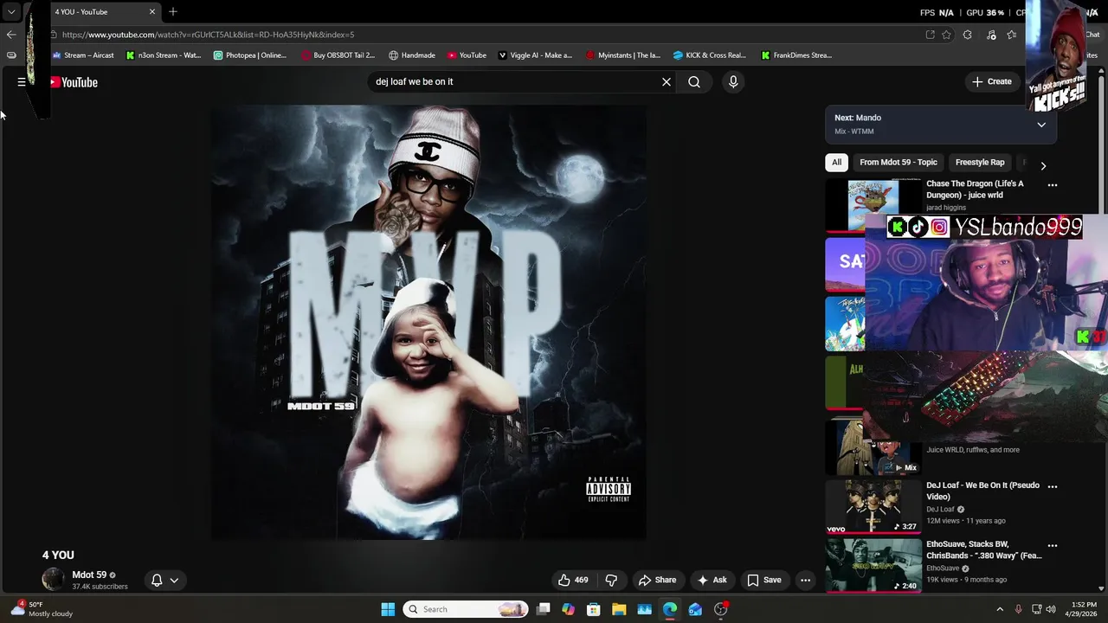Open Task View on the taskbar
Screen dimensions: 1108x623
coord(543,609)
